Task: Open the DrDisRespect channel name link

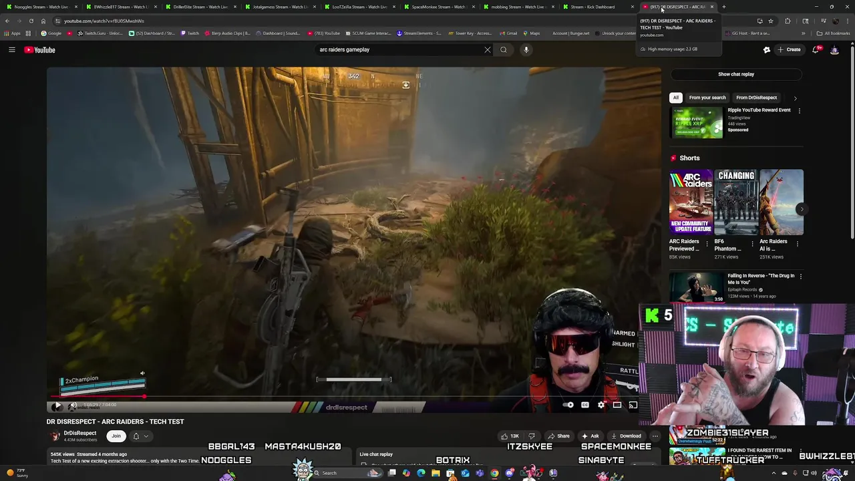Action: click(80, 433)
